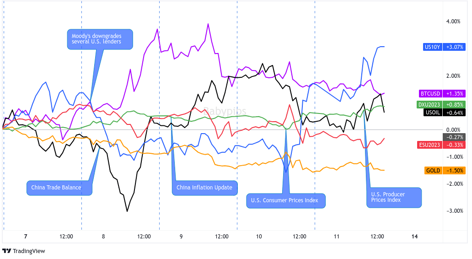The height and width of the screenshot is (259, 472).
Task: Click the -3.00% price axis label
Action: pyautogui.click(x=452, y=210)
